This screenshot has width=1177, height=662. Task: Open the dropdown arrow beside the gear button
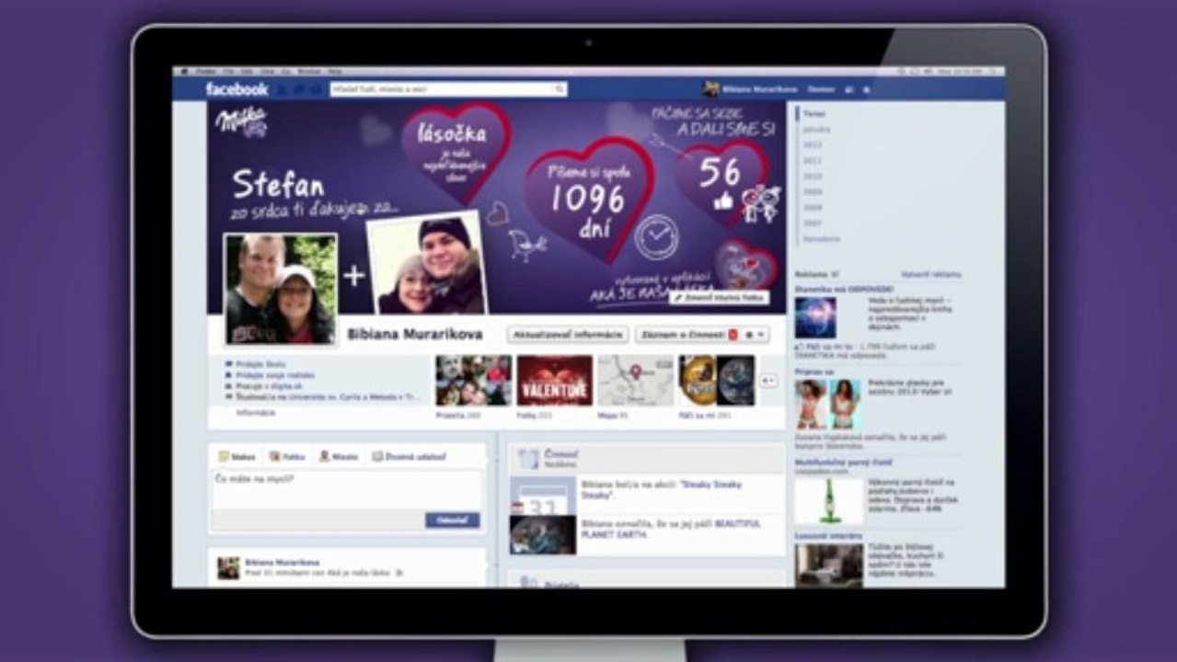[x=761, y=335]
